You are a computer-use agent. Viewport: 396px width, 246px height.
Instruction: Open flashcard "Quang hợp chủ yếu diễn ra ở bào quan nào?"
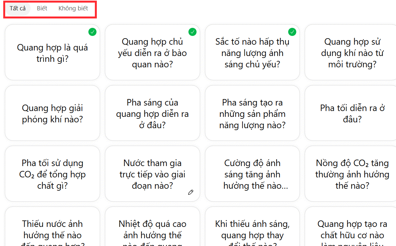click(153, 52)
